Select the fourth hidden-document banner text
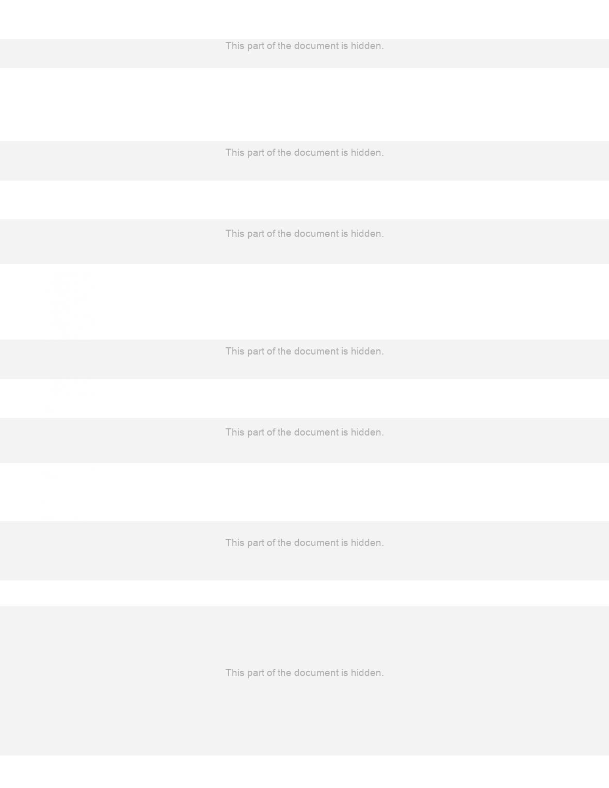609x788 pixels. (304, 351)
